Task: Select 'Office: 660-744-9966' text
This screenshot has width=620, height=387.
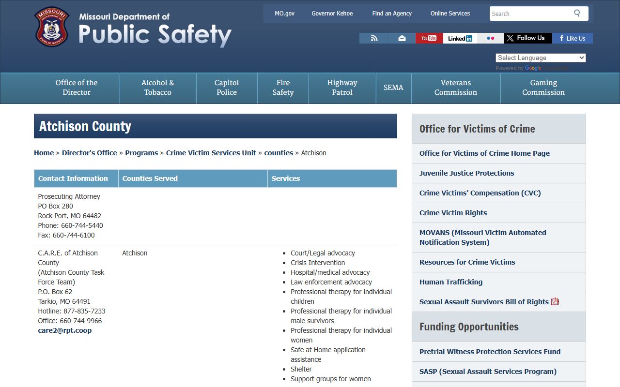Action: (x=70, y=321)
